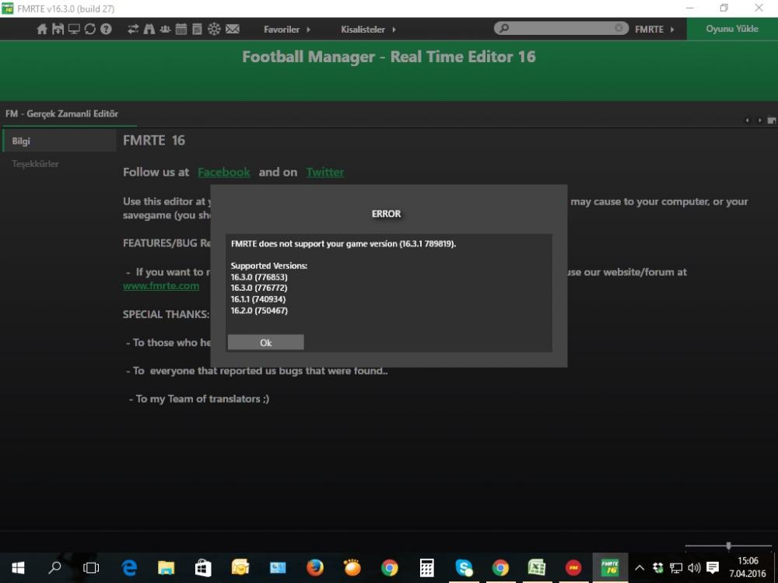Open Calculator from taskbar
This screenshot has width=778, height=583.
click(x=426, y=567)
